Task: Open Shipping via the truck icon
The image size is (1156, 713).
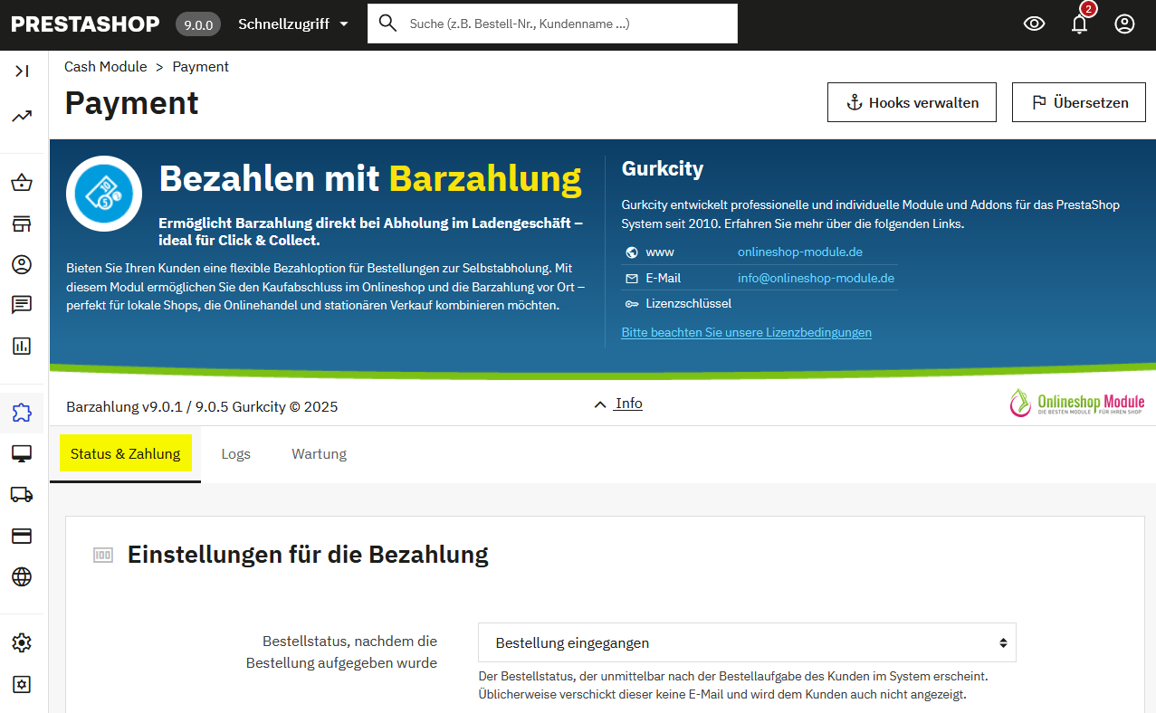Action: [22, 494]
